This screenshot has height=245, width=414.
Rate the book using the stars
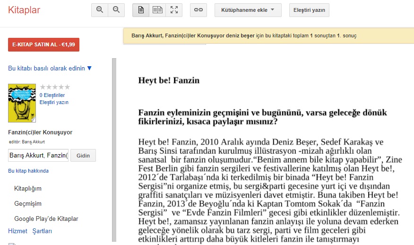pyautogui.click(x=55, y=87)
